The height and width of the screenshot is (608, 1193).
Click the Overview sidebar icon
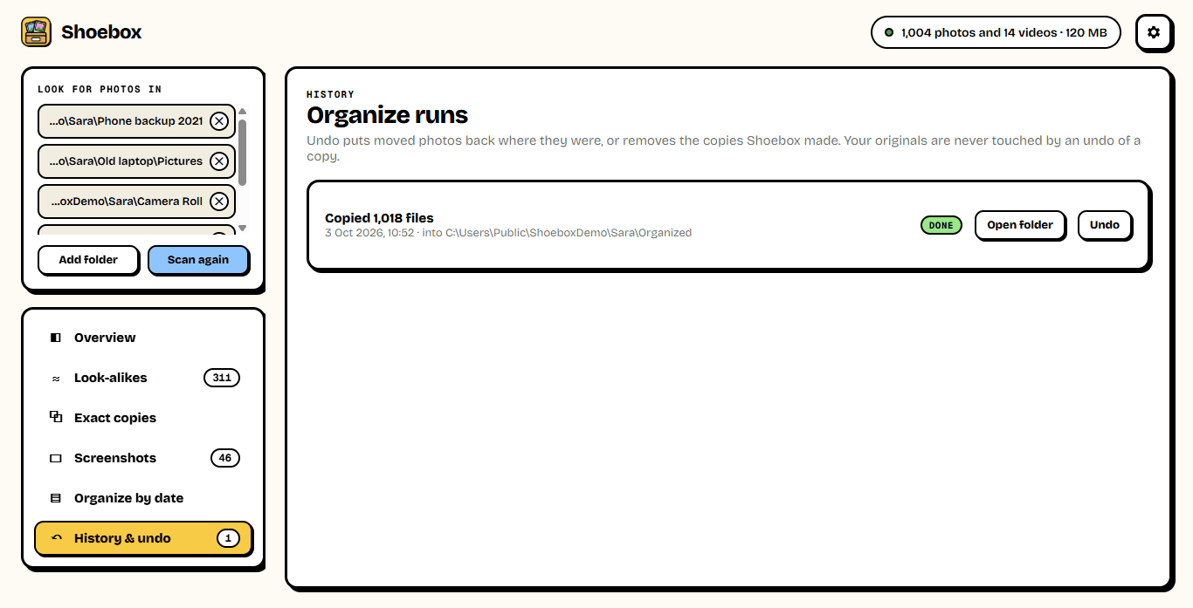56,338
